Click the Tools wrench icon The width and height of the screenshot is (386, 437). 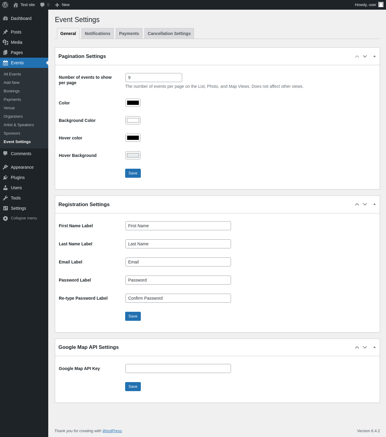(x=5, y=198)
